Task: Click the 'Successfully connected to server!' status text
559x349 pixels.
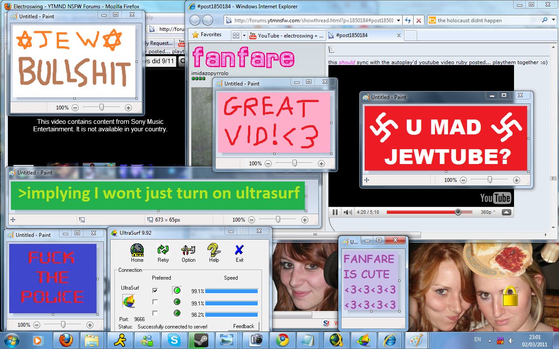Action: tap(173, 327)
